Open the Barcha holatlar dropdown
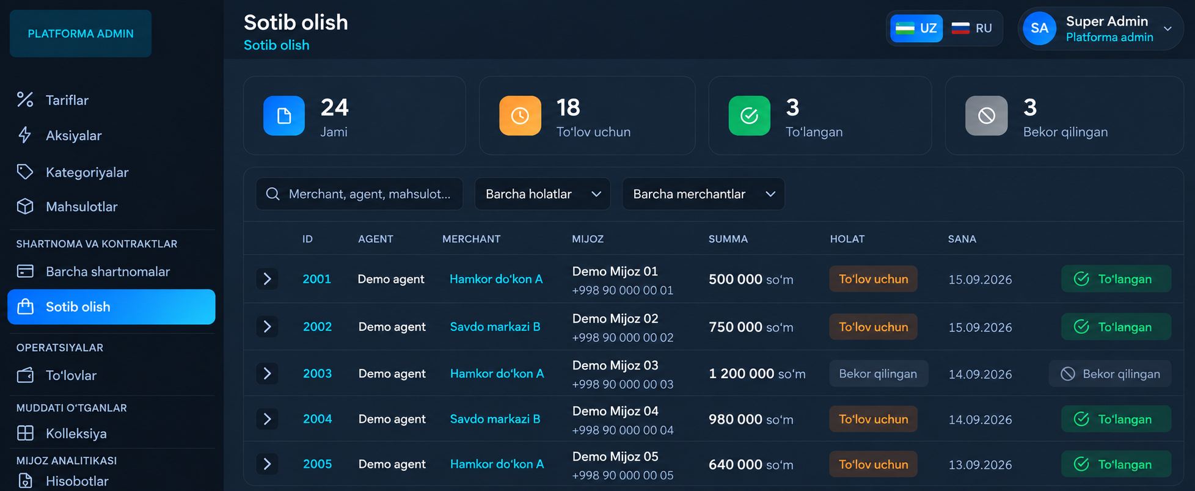Screen dimensions: 1195x491 point(543,194)
